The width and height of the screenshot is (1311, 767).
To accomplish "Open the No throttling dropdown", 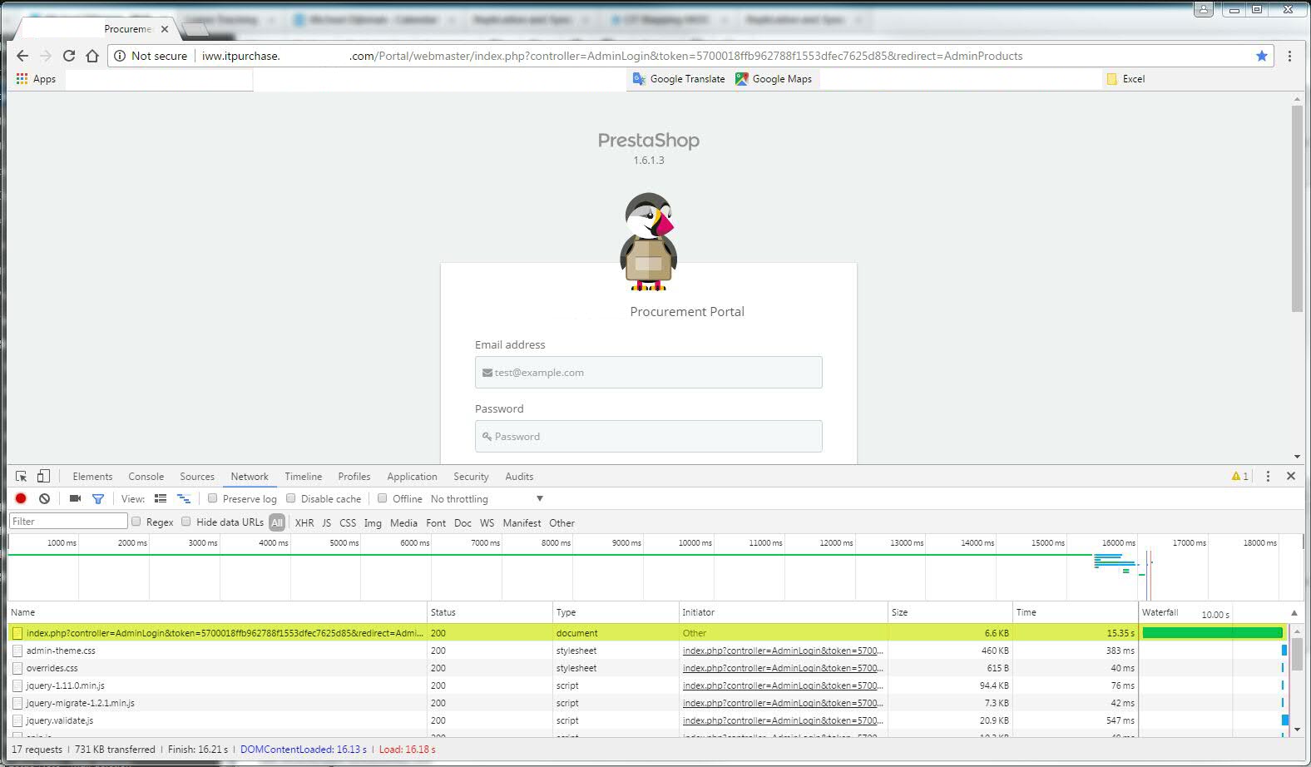I will [487, 499].
